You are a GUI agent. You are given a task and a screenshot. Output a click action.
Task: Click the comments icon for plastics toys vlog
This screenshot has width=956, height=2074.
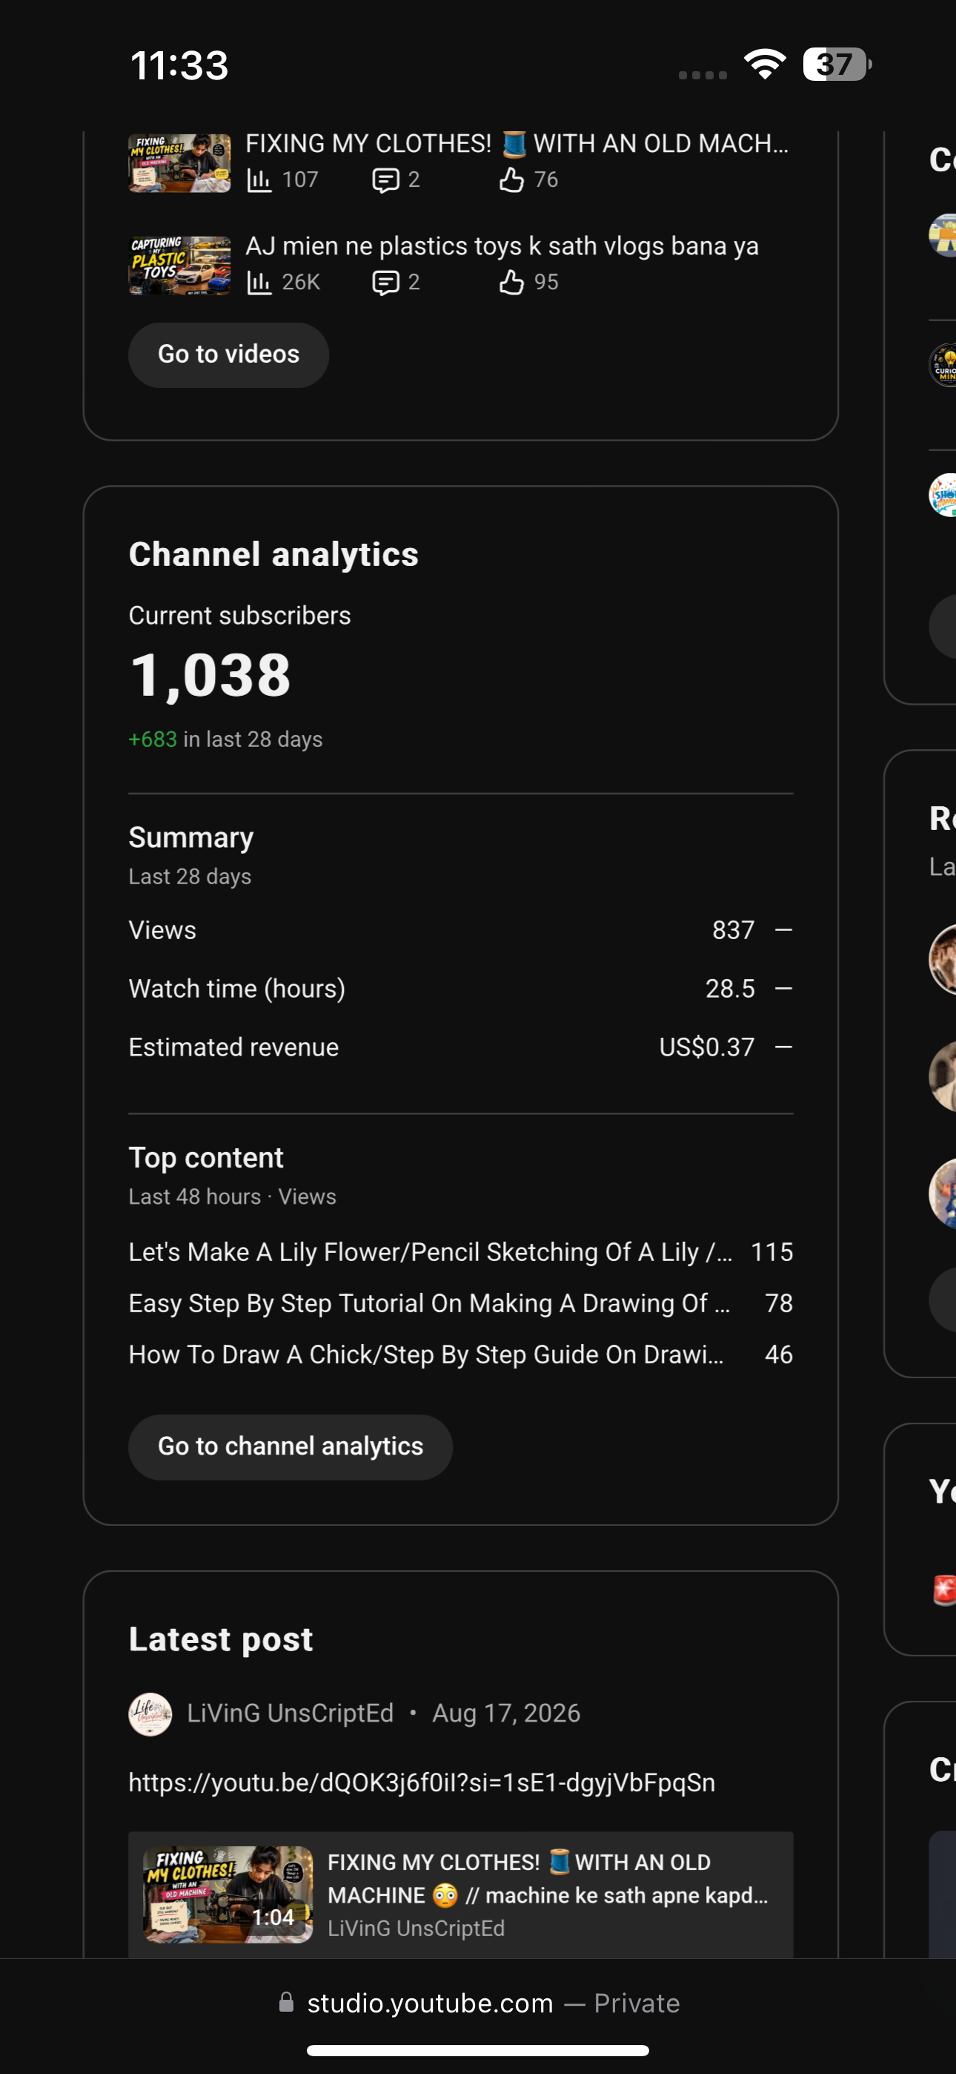coord(385,283)
